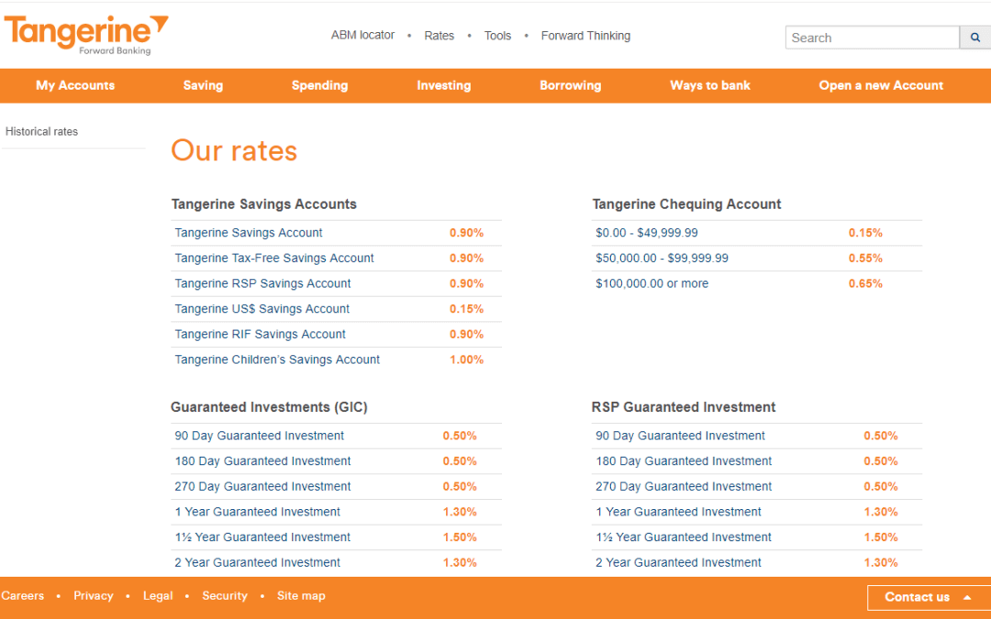Click the Guaranteed Investments (GIC) heading
The height and width of the screenshot is (619, 991).
269,407
